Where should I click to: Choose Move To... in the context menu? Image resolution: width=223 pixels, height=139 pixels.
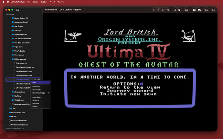click(41, 100)
